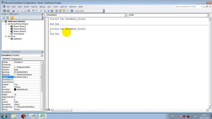Click the Redo toolbar icon

click(x=37, y=11)
